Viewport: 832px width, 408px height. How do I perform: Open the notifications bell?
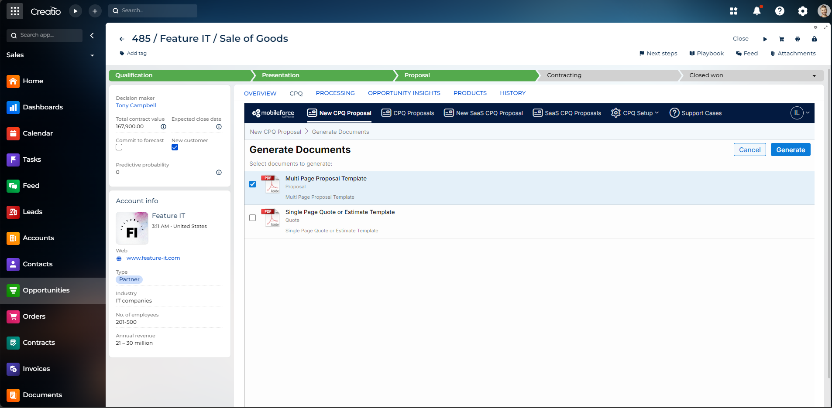pyautogui.click(x=757, y=11)
